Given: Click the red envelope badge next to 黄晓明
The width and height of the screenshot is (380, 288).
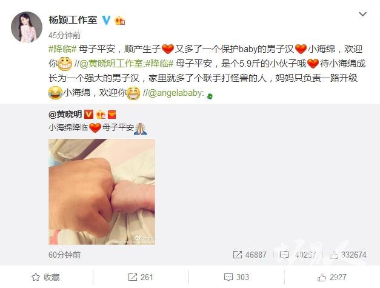Looking at the screenshot, I should 112,115.
